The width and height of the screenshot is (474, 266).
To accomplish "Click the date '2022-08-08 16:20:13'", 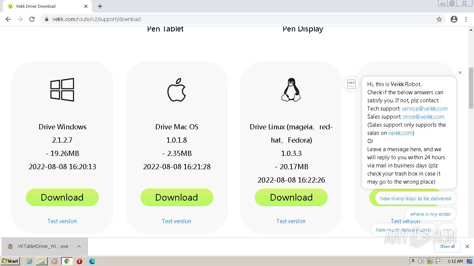I will pos(62,167).
